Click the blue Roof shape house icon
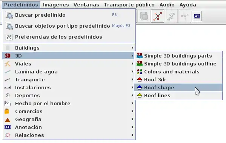 [139, 87]
